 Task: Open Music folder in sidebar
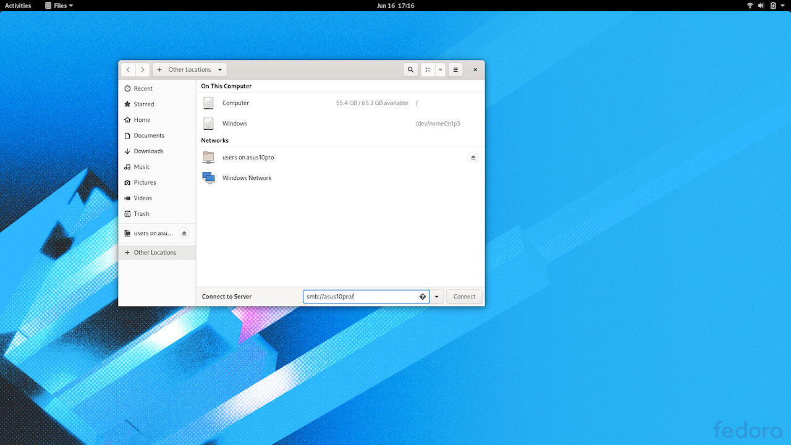157,167
